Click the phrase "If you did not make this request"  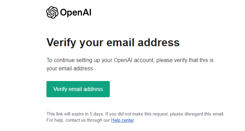(137, 114)
